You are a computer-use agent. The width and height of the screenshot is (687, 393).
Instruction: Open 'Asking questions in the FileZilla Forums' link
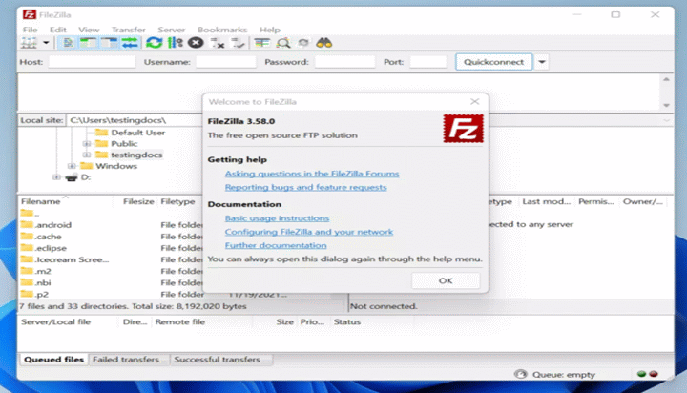click(312, 174)
